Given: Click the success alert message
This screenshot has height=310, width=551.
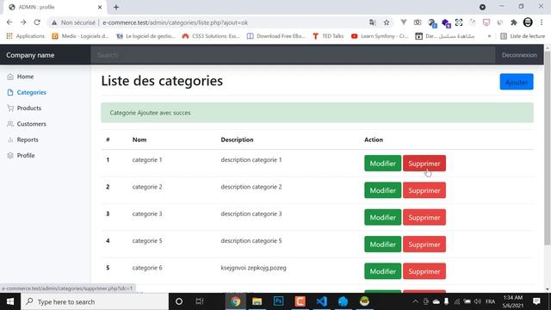Looking at the screenshot, I should click(x=317, y=113).
